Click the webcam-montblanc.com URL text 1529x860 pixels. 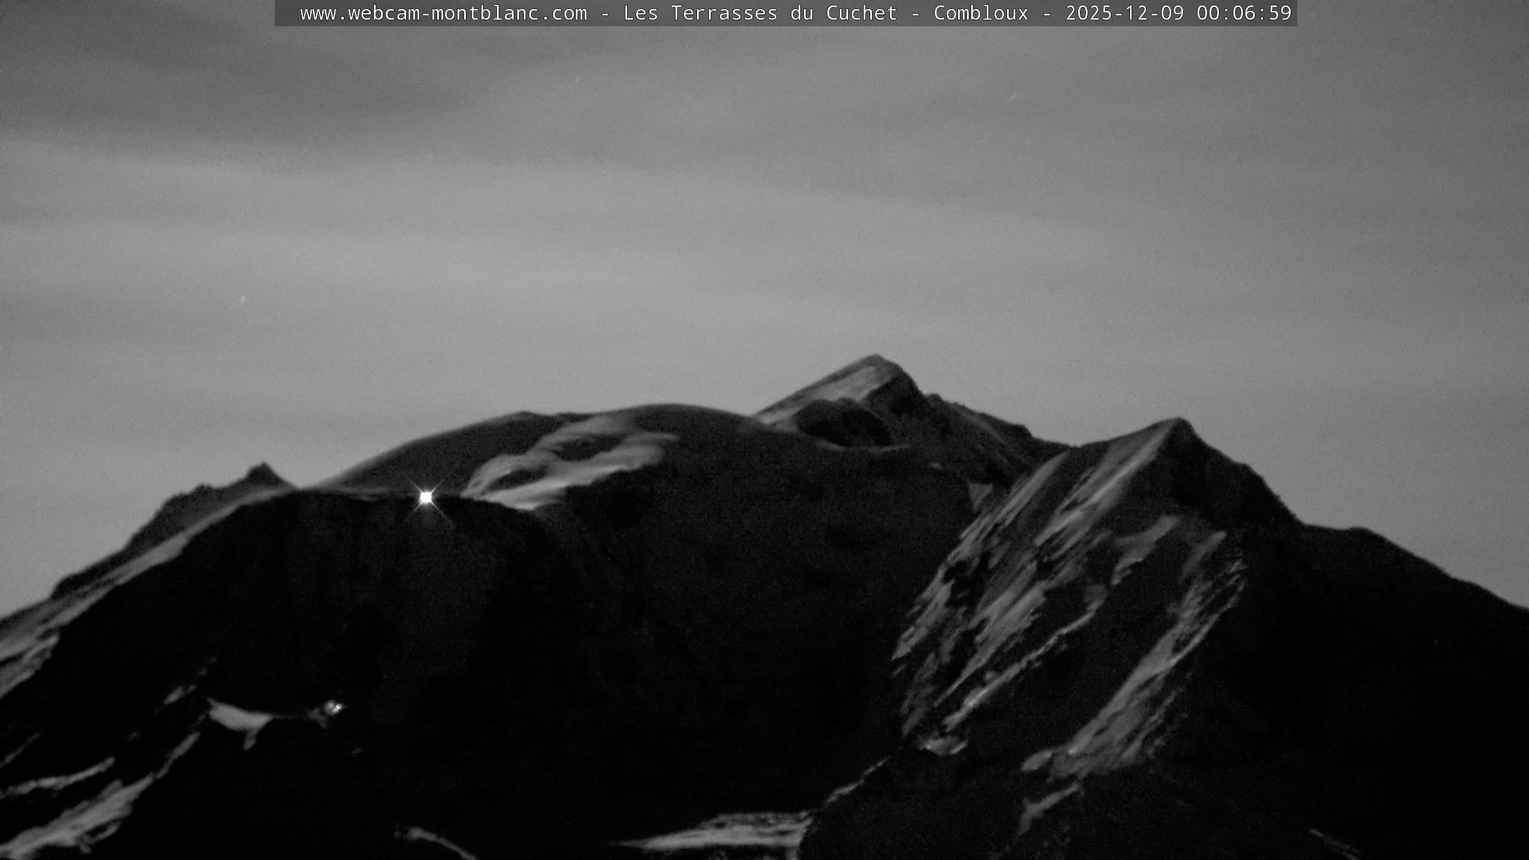(443, 13)
